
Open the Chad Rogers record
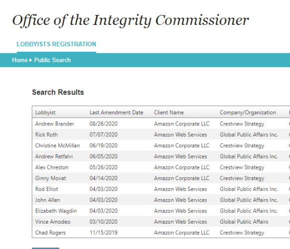pos(161,233)
